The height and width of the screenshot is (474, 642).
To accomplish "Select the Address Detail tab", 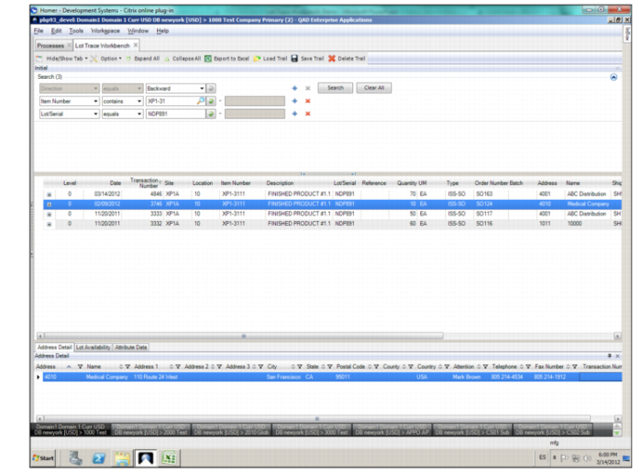I will coord(54,347).
